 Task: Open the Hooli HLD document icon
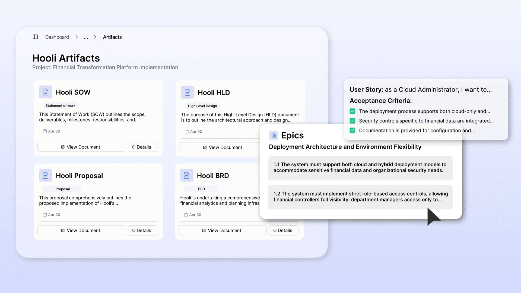click(x=188, y=93)
